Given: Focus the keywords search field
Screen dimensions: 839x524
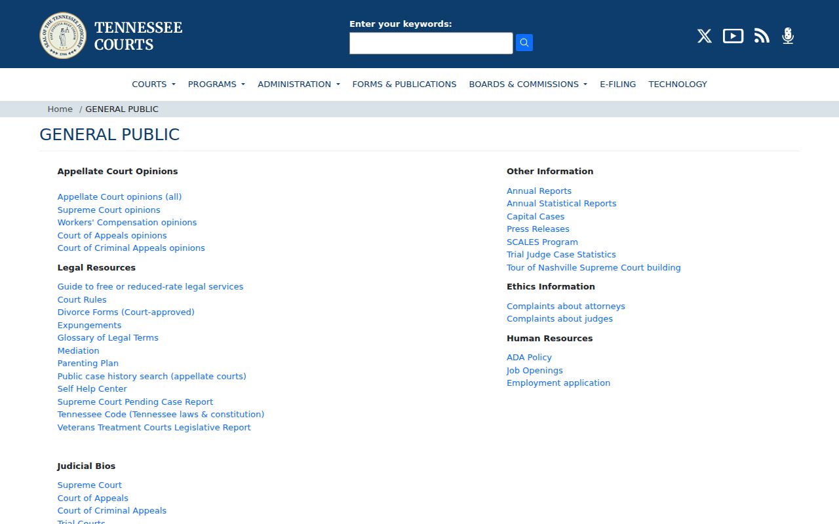Looking at the screenshot, I should [x=431, y=43].
